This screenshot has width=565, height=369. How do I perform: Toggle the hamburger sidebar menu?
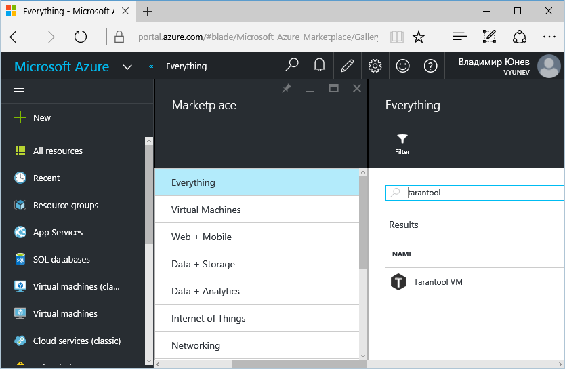coord(20,91)
